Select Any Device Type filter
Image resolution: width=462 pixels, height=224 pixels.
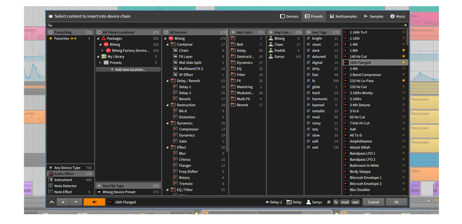click(70, 168)
